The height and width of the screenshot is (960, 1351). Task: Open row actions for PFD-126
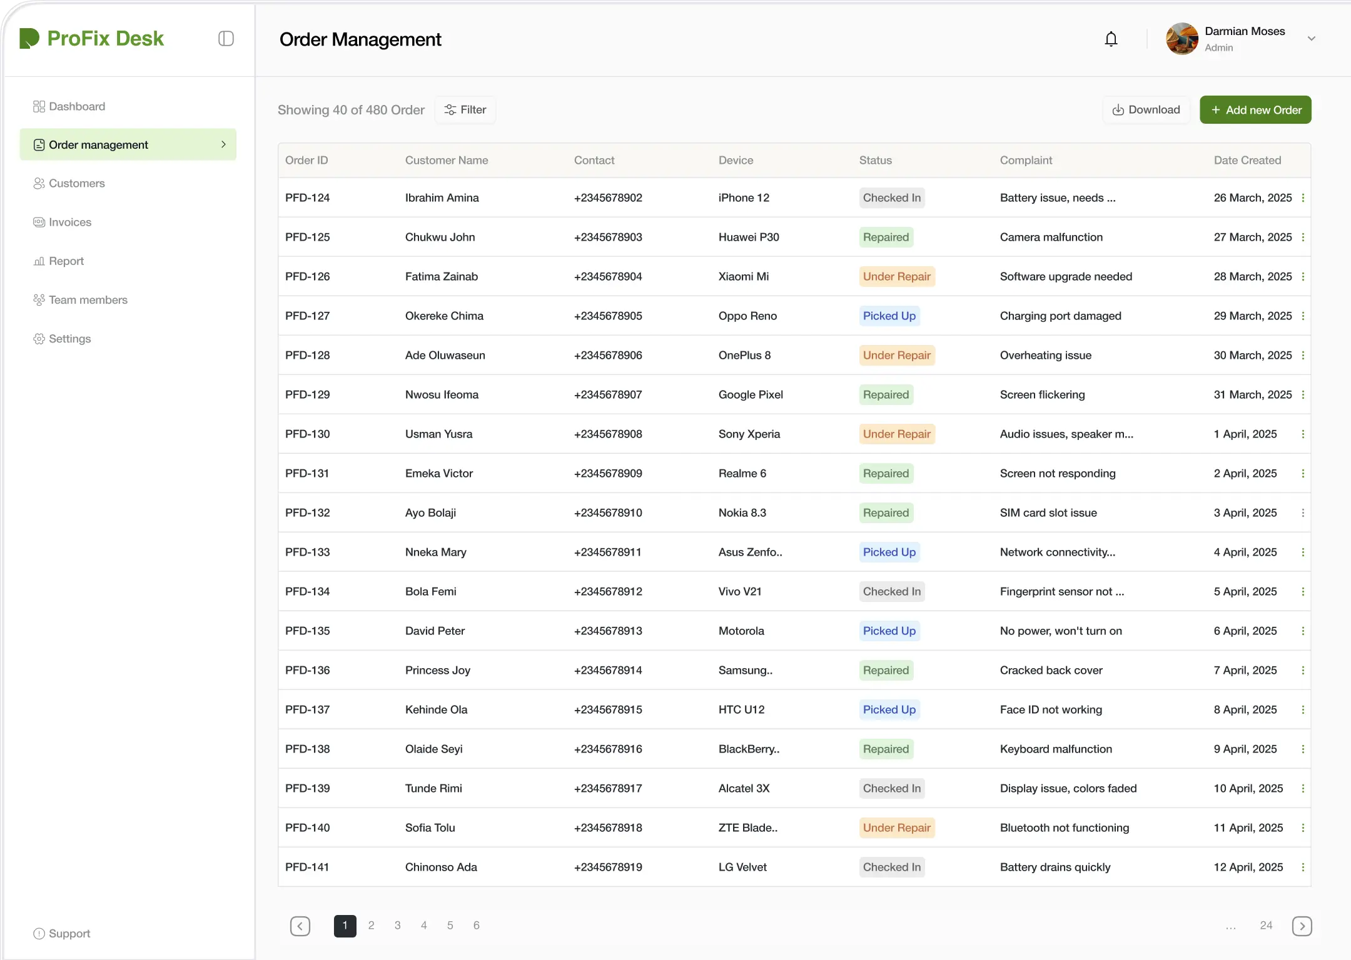(1303, 276)
